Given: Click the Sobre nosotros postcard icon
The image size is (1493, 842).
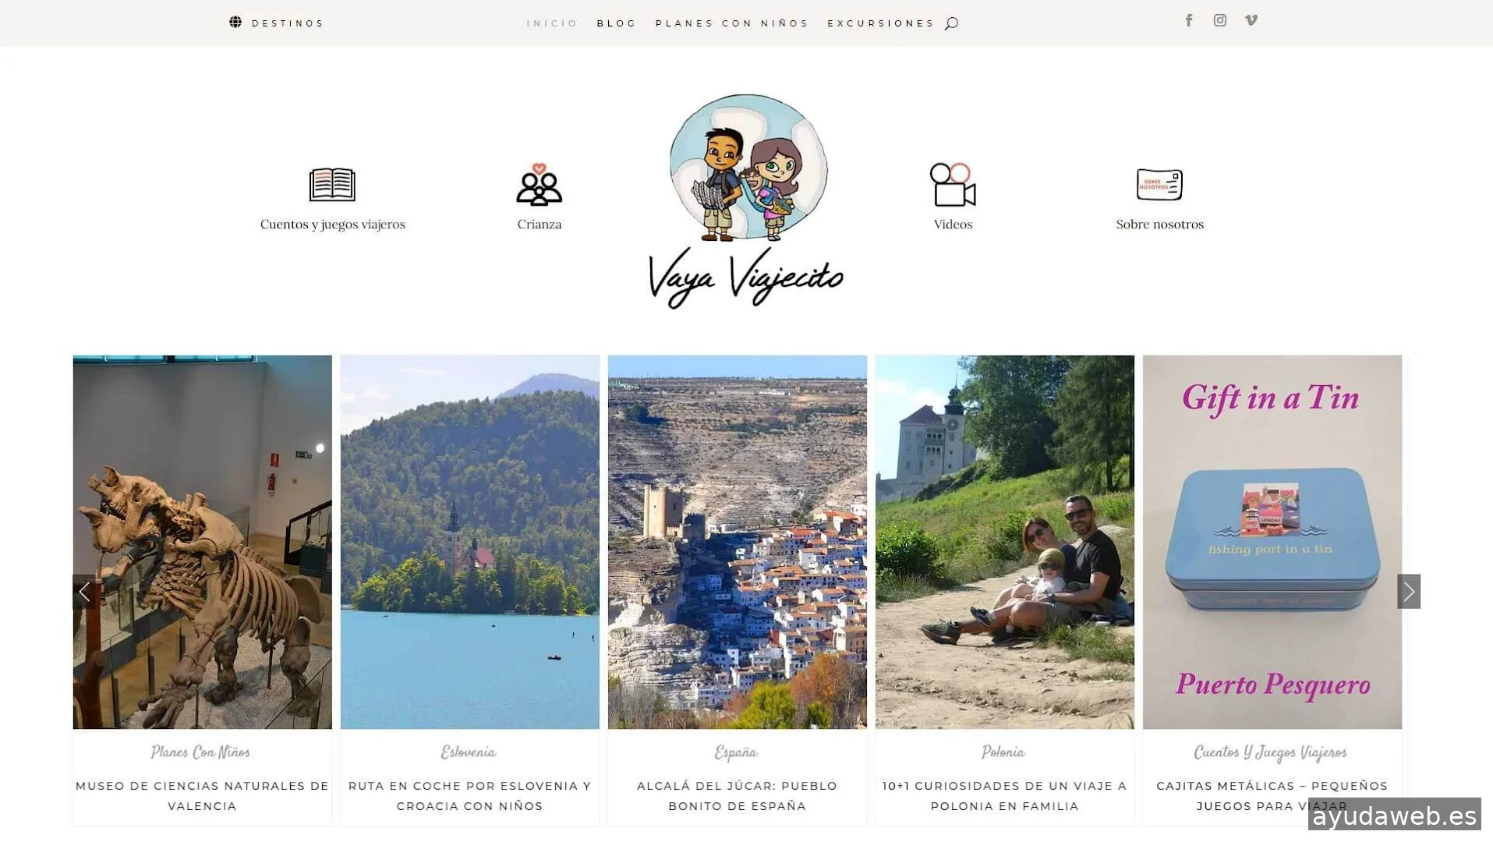Looking at the screenshot, I should (1159, 185).
